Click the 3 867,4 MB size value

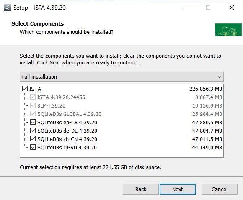pos(209,97)
